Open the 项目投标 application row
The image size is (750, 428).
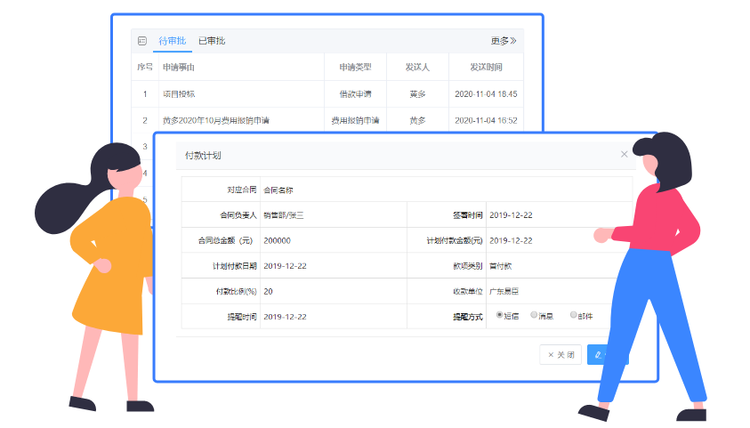178,93
